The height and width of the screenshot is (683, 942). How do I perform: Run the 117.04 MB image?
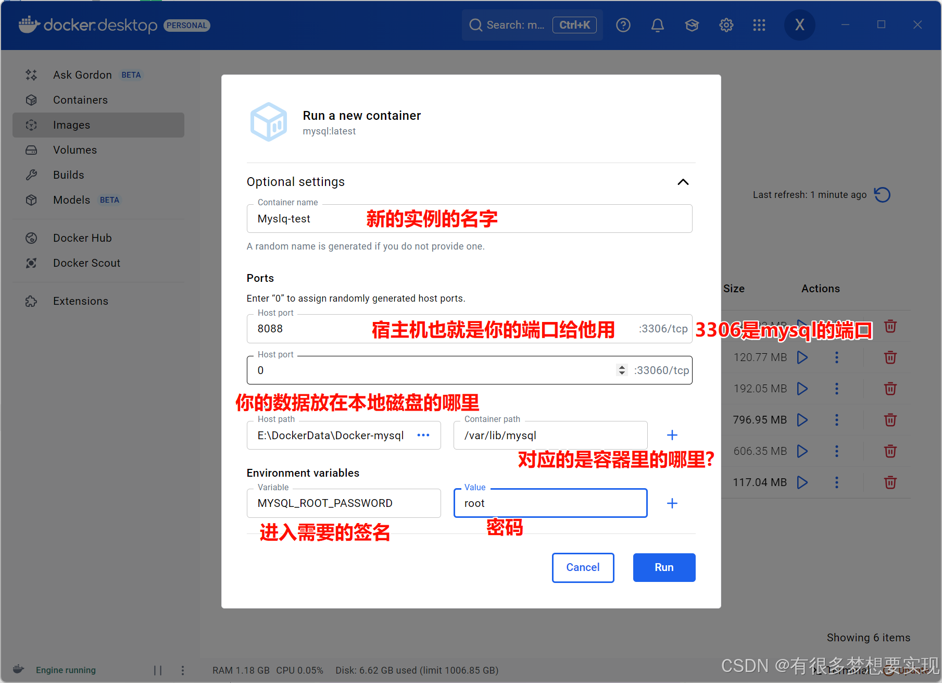802,482
